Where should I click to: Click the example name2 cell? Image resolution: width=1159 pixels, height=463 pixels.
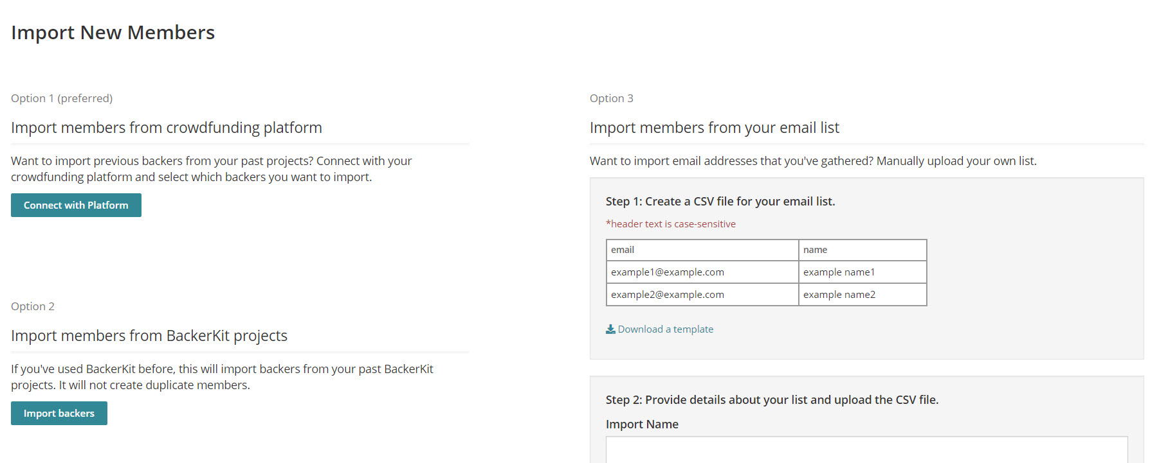[x=862, y=295]
